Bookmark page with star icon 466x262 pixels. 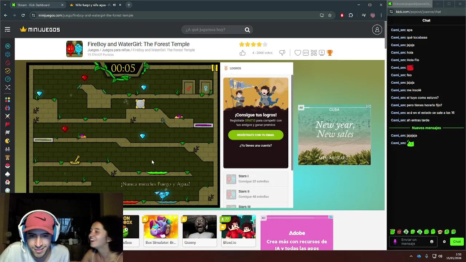[x=330, y=15]
